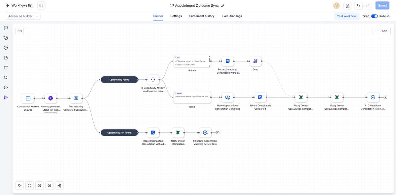This screenshot has width=396, height=195.
Task: Select the first Notify Owner Consultation node
Action: click(301, 97)
